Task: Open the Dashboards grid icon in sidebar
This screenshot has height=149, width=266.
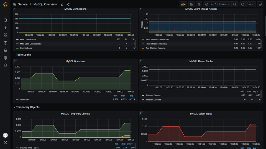Action: coord(6,35)
